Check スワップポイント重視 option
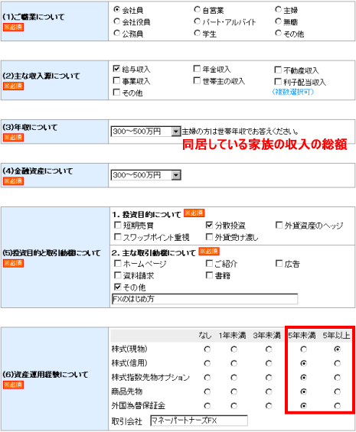 point(118,237)
